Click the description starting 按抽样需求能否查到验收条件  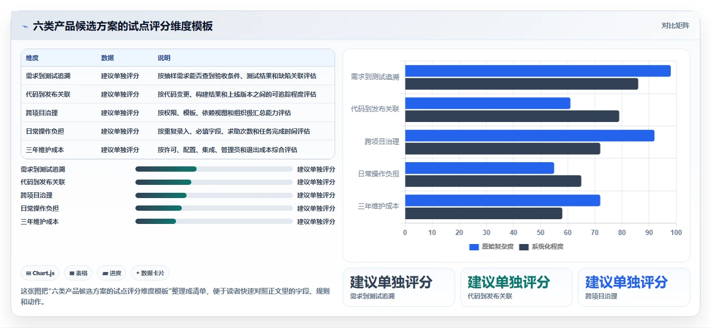tap(237, 76)
